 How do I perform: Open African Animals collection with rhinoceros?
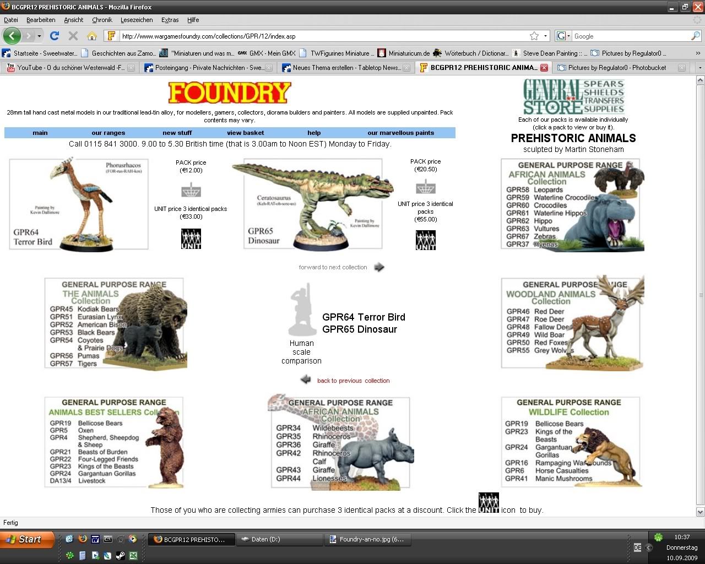(341, 441)
